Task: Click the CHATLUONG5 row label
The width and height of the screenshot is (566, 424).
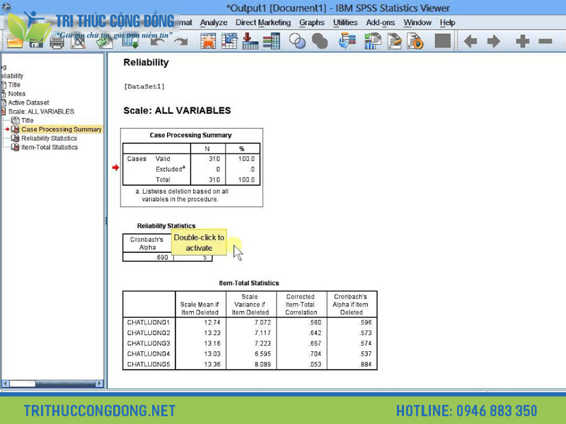Action: (149, 364)
